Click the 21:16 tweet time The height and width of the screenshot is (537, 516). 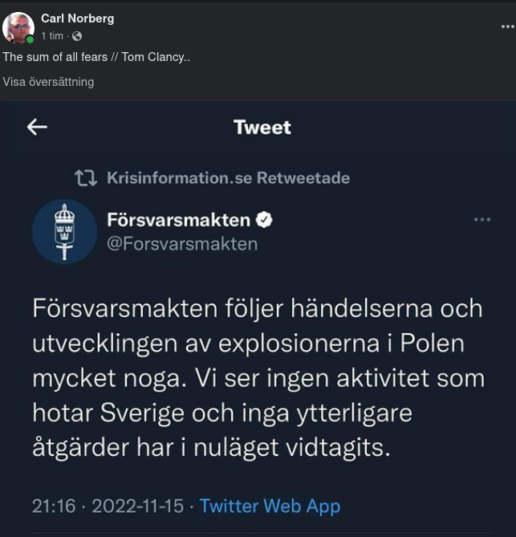(54, 506)
